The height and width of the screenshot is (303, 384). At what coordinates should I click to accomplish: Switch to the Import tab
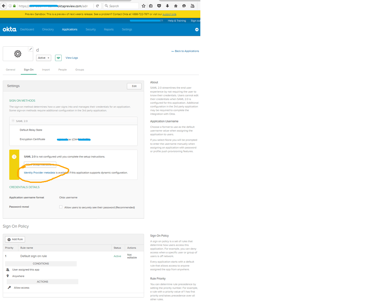(46, 70)
